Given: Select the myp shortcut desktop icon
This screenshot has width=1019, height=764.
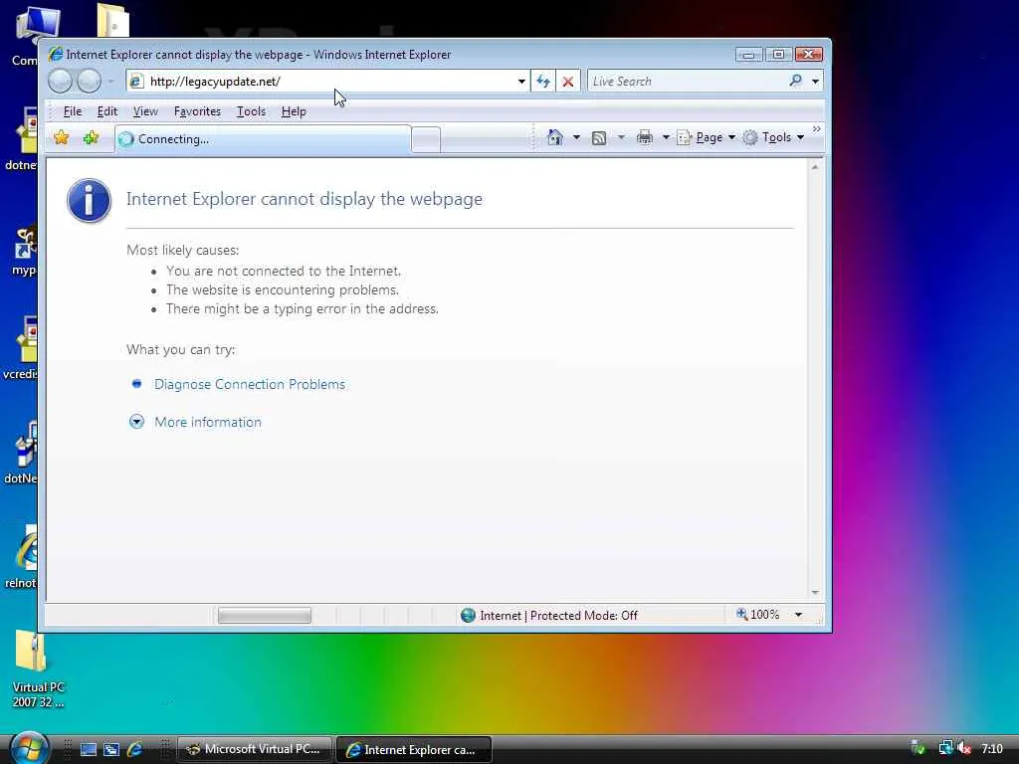Looking at the screenshot, I should (x=24, y=252).
